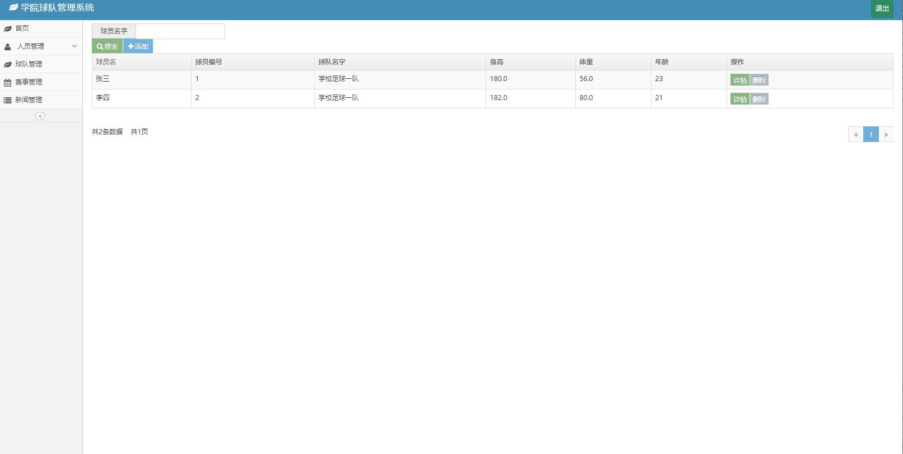Delete player 李四 using 删除
Screen dimensions: 903x454
[759, 99]
